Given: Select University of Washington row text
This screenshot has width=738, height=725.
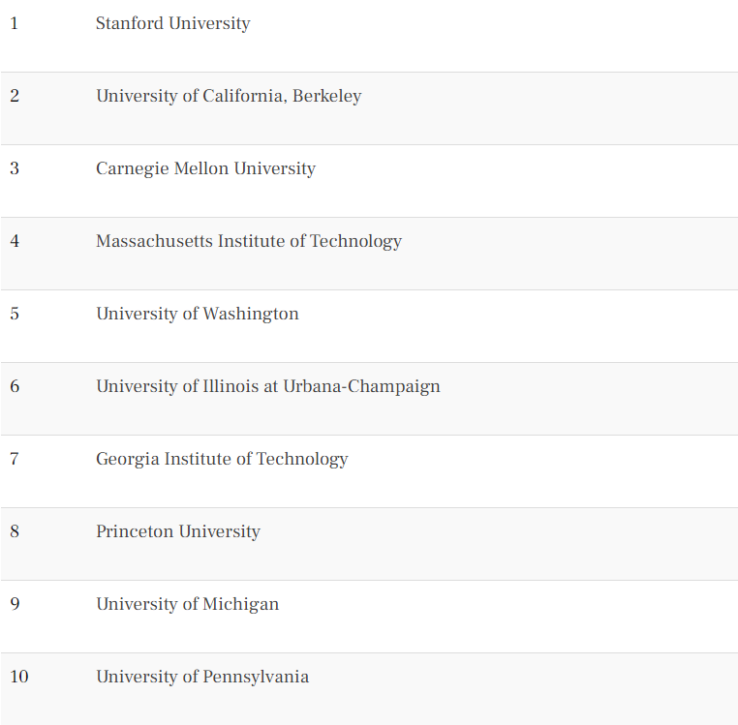Looking at the screenshot, I should click(x=198, y=314).
